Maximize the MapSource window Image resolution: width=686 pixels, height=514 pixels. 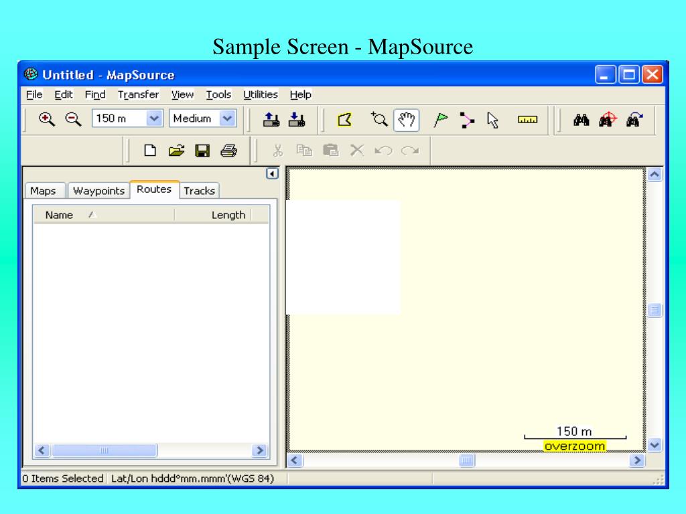point(628,75)
